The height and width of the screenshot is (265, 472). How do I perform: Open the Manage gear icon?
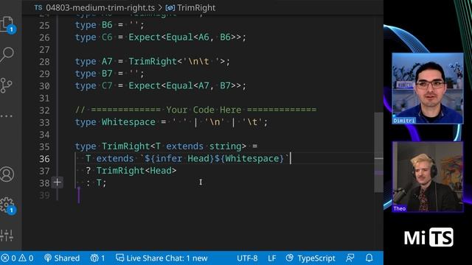point(7,205)
